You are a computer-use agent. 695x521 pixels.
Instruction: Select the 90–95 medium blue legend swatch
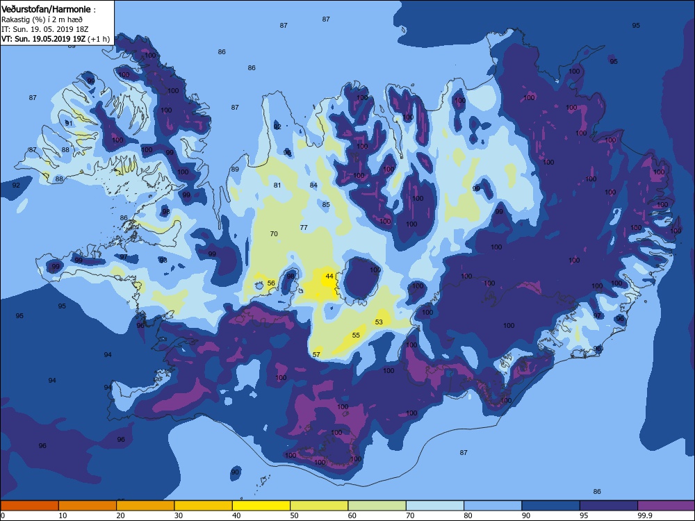(551, 506)
